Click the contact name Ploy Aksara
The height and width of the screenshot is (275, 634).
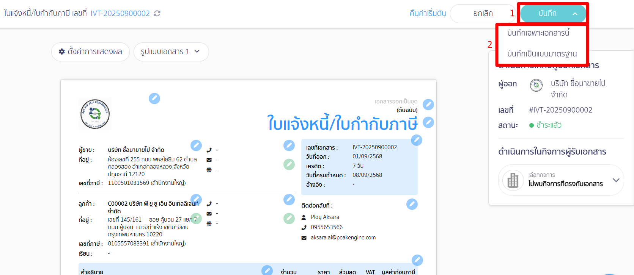point(325,217)
